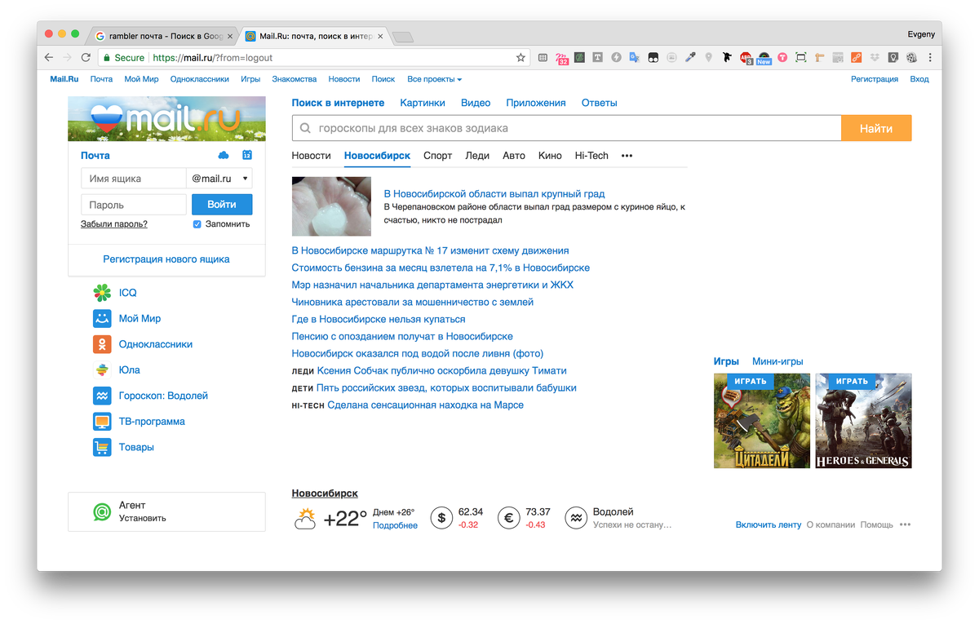The image size is (979, 624).
Task: Click the dollar exchange rate icon
Action: [x=441, y=517]
